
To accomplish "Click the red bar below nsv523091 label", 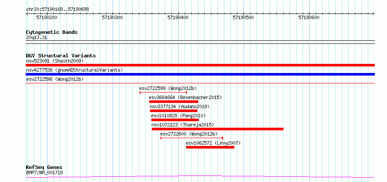I will pos(200,65).
